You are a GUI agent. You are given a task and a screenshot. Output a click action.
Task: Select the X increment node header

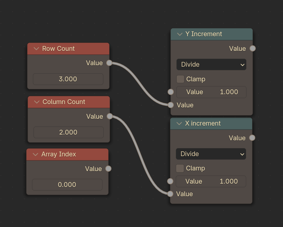pyautogui.click(x=211, y=124)
